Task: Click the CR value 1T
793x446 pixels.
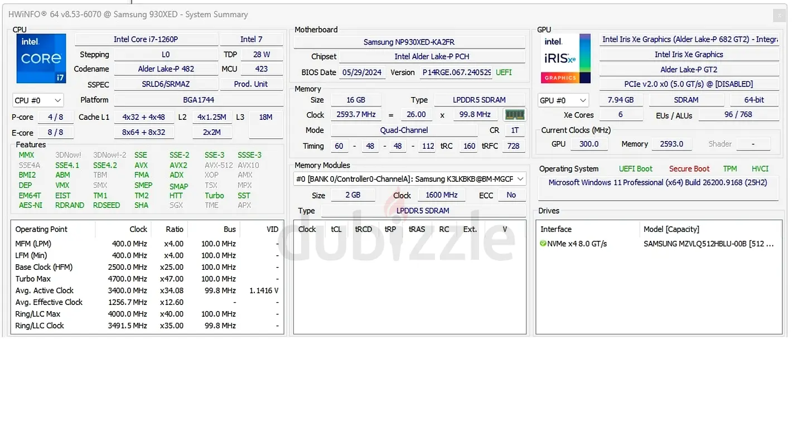Action: pyautogui.click(x=515, y=130)
